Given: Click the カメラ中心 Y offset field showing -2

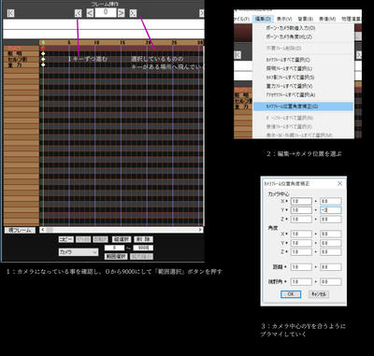Looking at the screenshot, I should [331, 210].
